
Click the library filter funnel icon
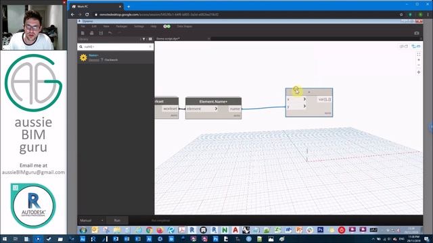click(x=143, y=39)
